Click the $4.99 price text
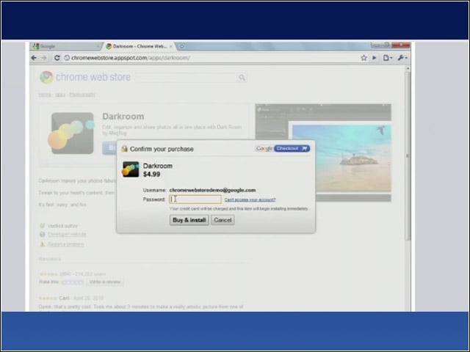The image size is (470, 352). [x=152, y=175]
